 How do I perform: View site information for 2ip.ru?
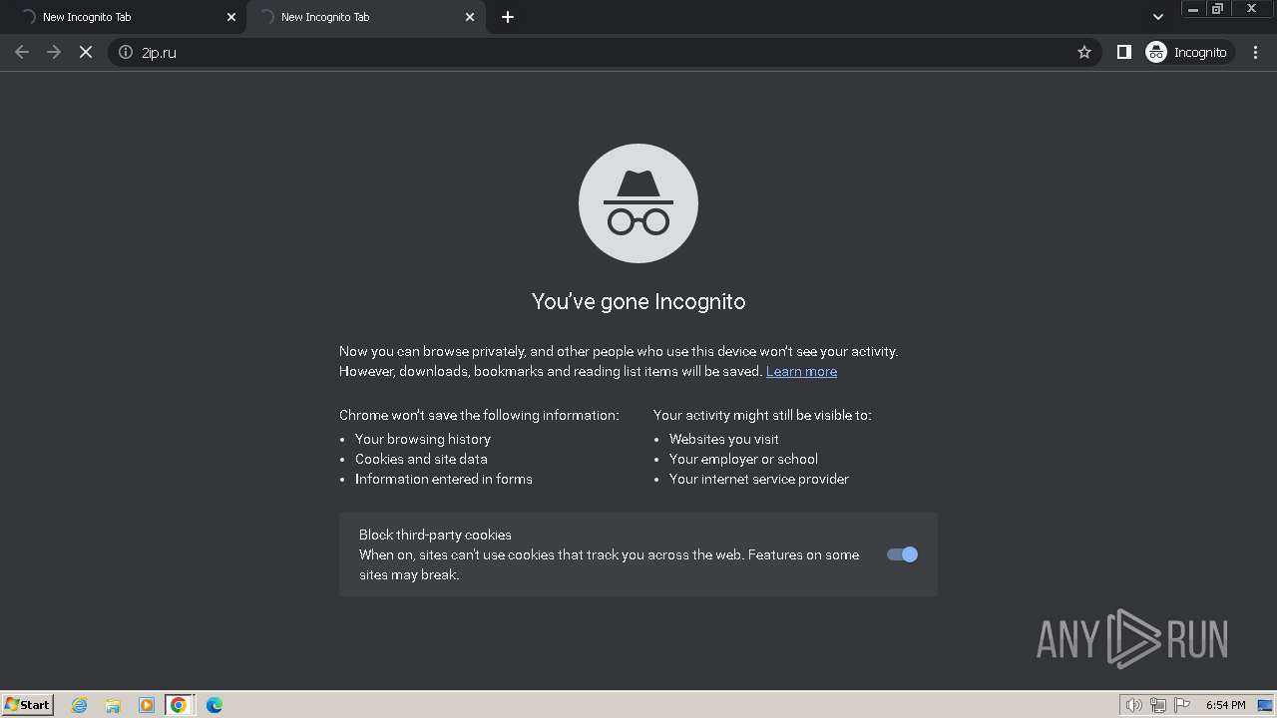coord(126,52)
